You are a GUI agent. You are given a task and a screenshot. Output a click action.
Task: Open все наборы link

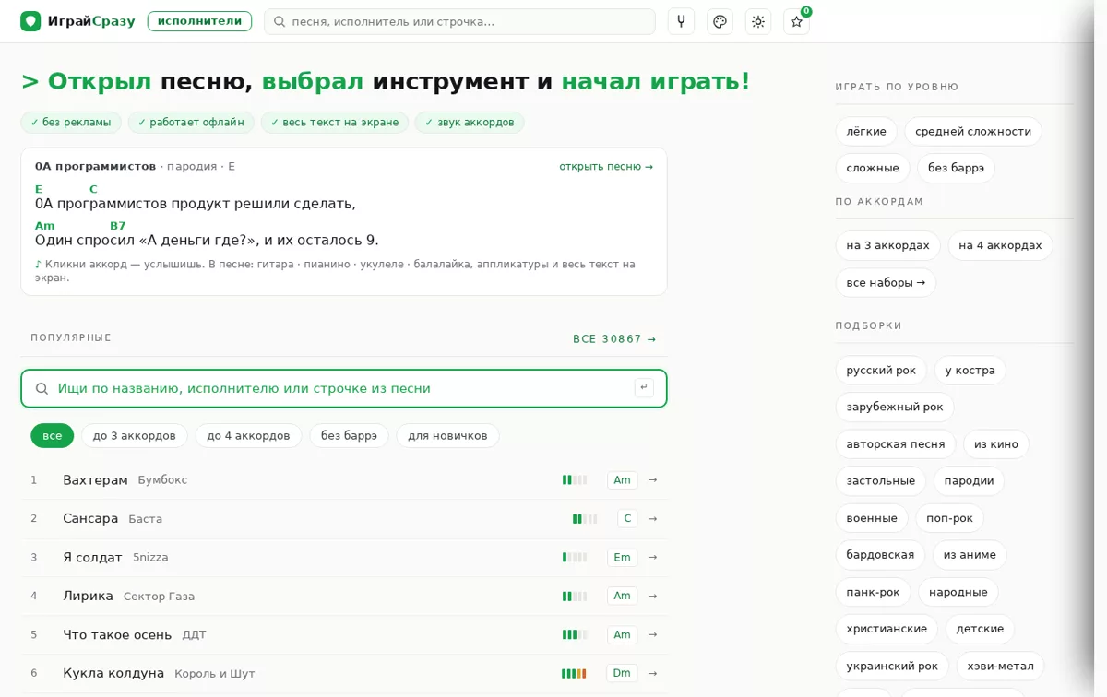[x=886, y=283]
